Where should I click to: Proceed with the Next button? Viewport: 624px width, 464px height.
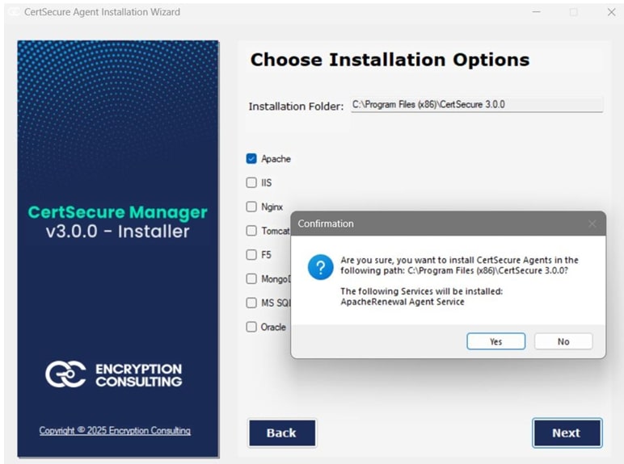coord(567,433)
